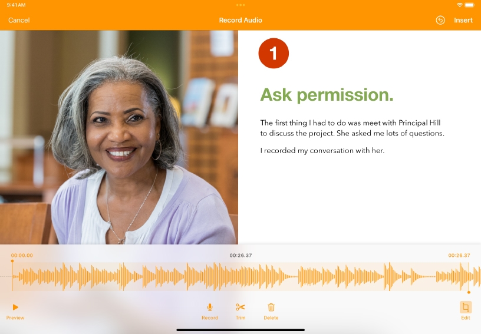Tap the Wi-Fi status icon
The height and width of the screenshot is (334, 481).
coord(459,5)
